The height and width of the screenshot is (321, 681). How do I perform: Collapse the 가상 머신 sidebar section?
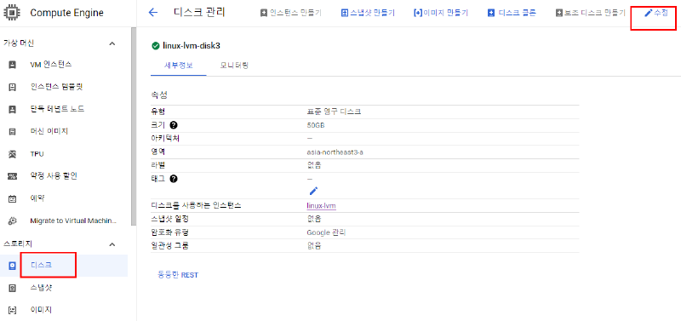click(112, 43)
